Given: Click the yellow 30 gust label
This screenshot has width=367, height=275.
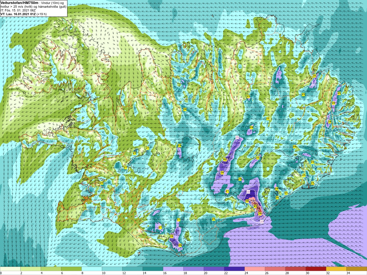Looking at the screenshot, I should tap(315, 76).
